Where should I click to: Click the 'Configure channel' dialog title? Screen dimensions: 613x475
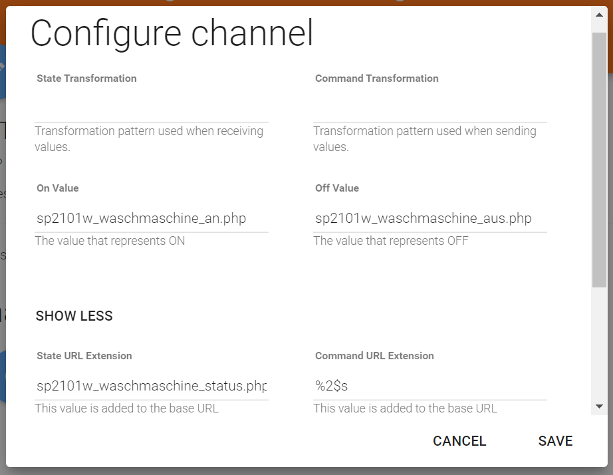[172, 33]
